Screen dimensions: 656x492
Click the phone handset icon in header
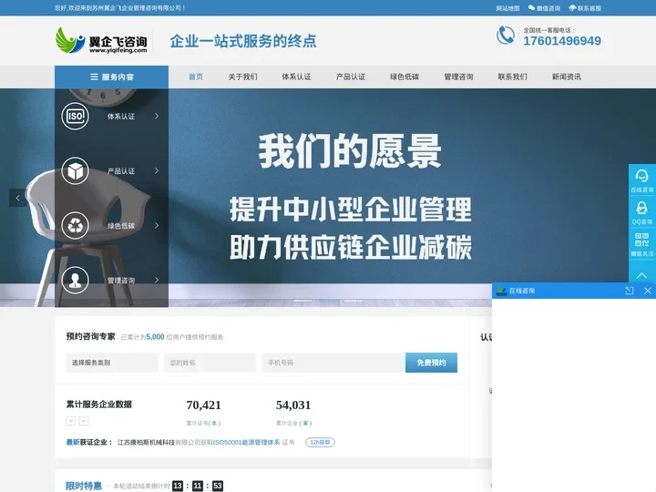coord(506,36)
